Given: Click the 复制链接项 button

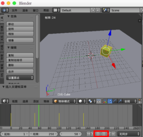Looking at the screenshot, I should tap(20, 60).
